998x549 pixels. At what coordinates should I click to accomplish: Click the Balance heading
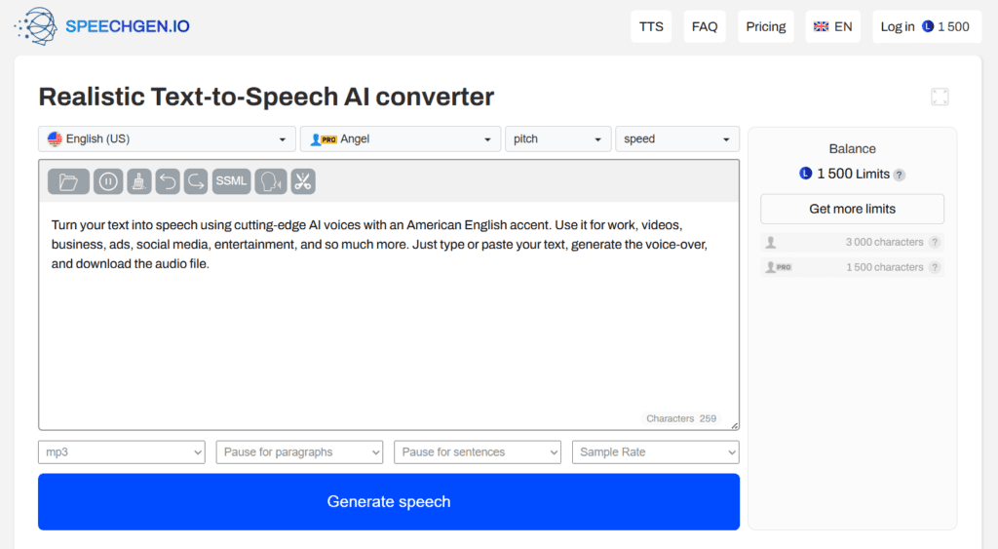tap(852, 149)
